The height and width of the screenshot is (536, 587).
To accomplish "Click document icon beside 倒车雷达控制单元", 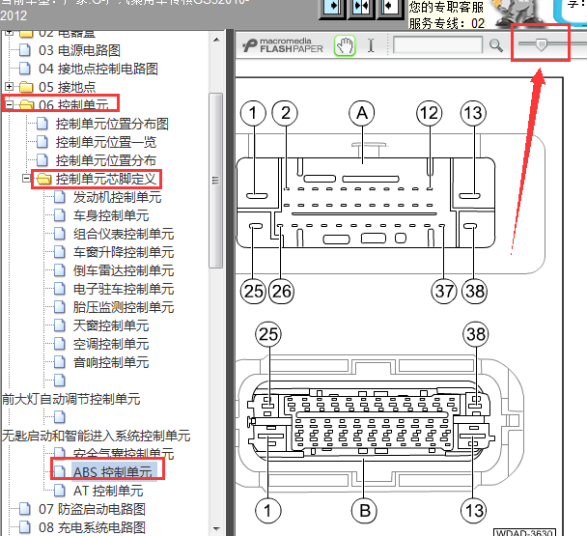I will pyautogui.click(x=60, y=270).
